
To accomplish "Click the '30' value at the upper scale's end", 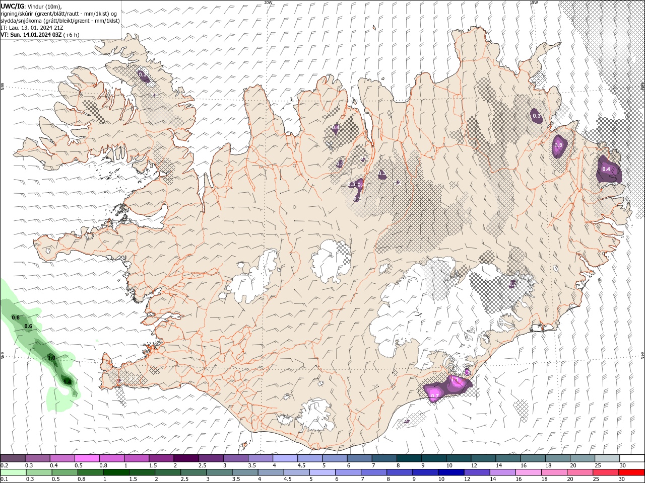I will pos(623,465).
